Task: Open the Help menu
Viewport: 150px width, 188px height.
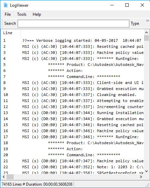Action: point(37,14)
